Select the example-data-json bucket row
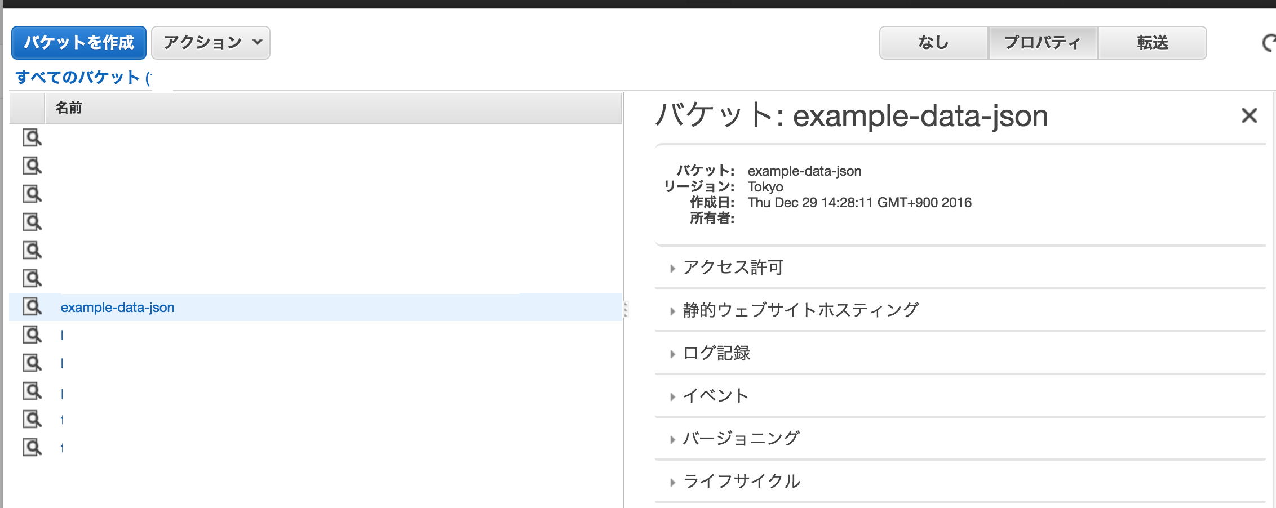 pos(118,308)
